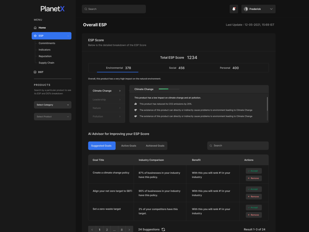Viewport: 309px width, 232px height.
Task: Open Indicators under ESP
Action: (44, 50)
